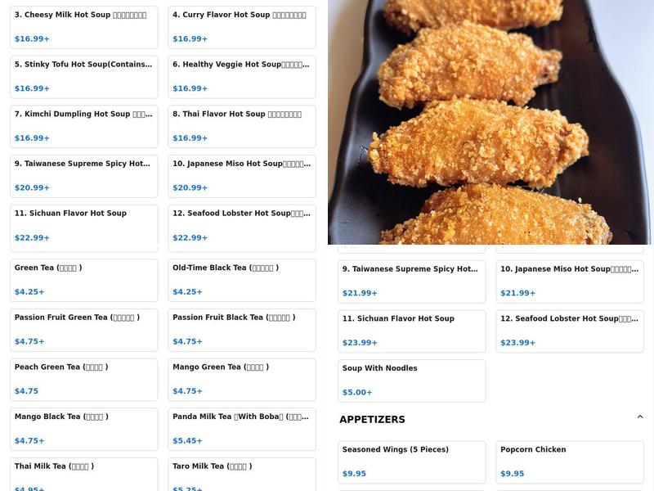Open the fried chicken photo at the top
This screenshot has width=654, height=491.
pyautogui.click(x=490, y=121)
